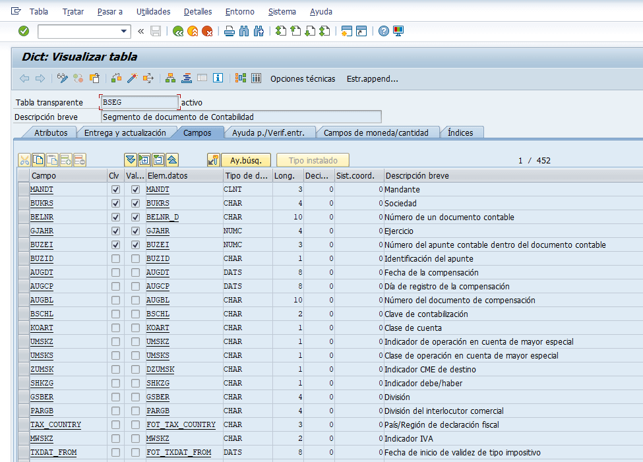Open the Utilidades menu

pos(153,12)
